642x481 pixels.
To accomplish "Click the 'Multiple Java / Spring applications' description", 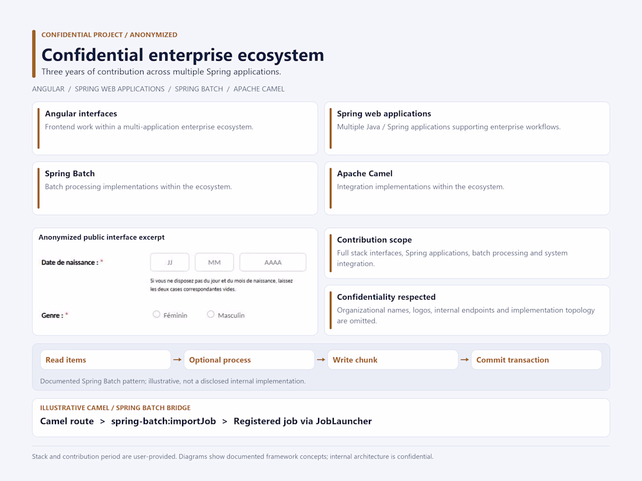I will (x=449, y=127).
